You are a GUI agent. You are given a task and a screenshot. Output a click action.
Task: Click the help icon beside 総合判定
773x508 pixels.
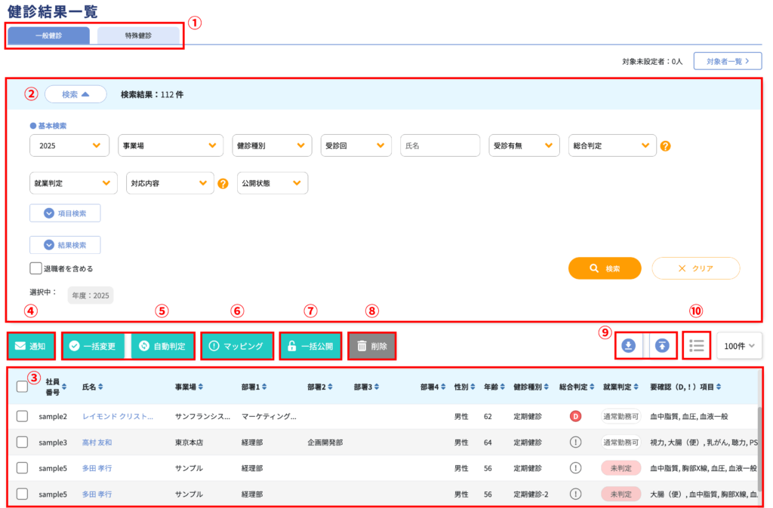665,146
